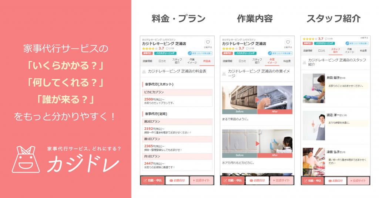The image size is (379, 198).
Task: Open the air conditioner Before/After image
Action: point(257,100)
